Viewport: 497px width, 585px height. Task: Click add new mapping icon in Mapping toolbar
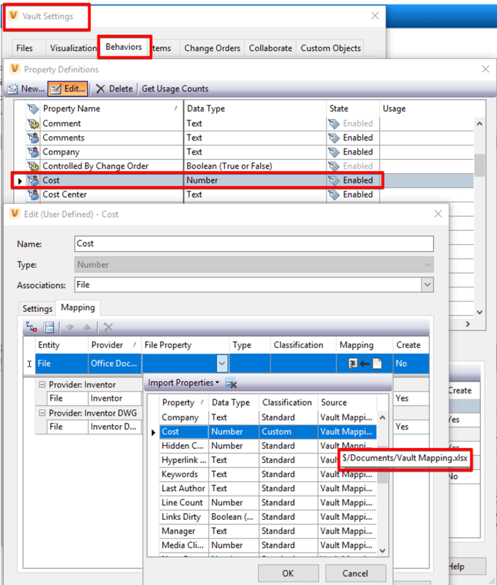point(32,327)
